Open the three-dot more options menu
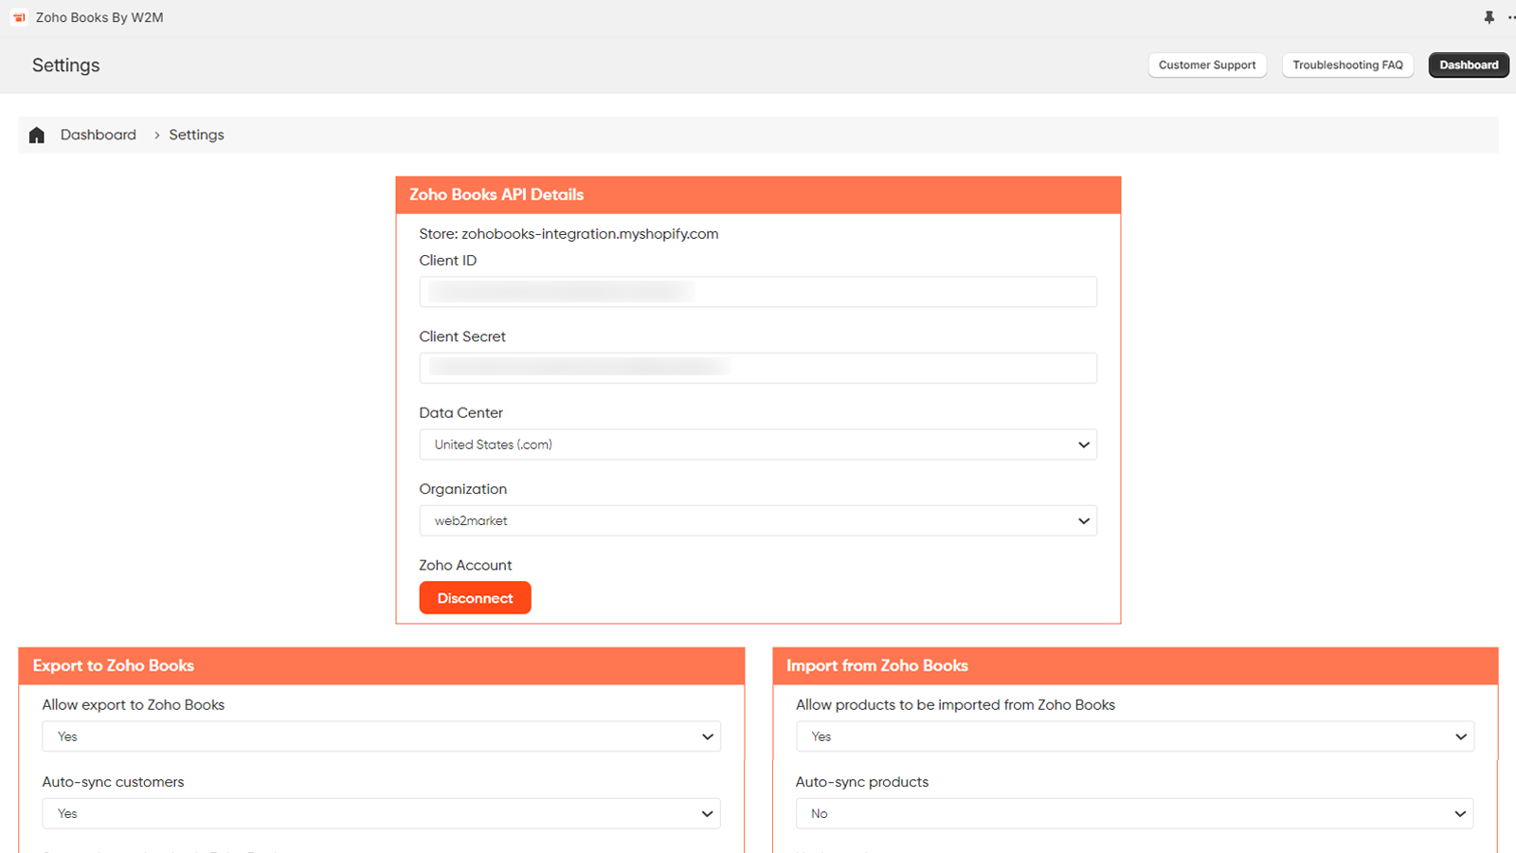The width and height of the screenshot is (1516, 853). 1510,18
